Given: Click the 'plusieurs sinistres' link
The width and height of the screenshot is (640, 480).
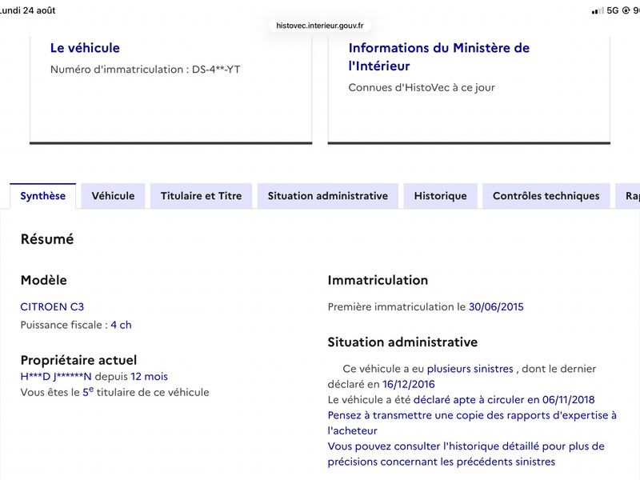Looking at the screenshot, I should coord(470,369).
